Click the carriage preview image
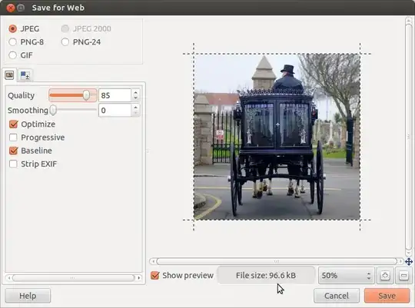 (277, 137)
